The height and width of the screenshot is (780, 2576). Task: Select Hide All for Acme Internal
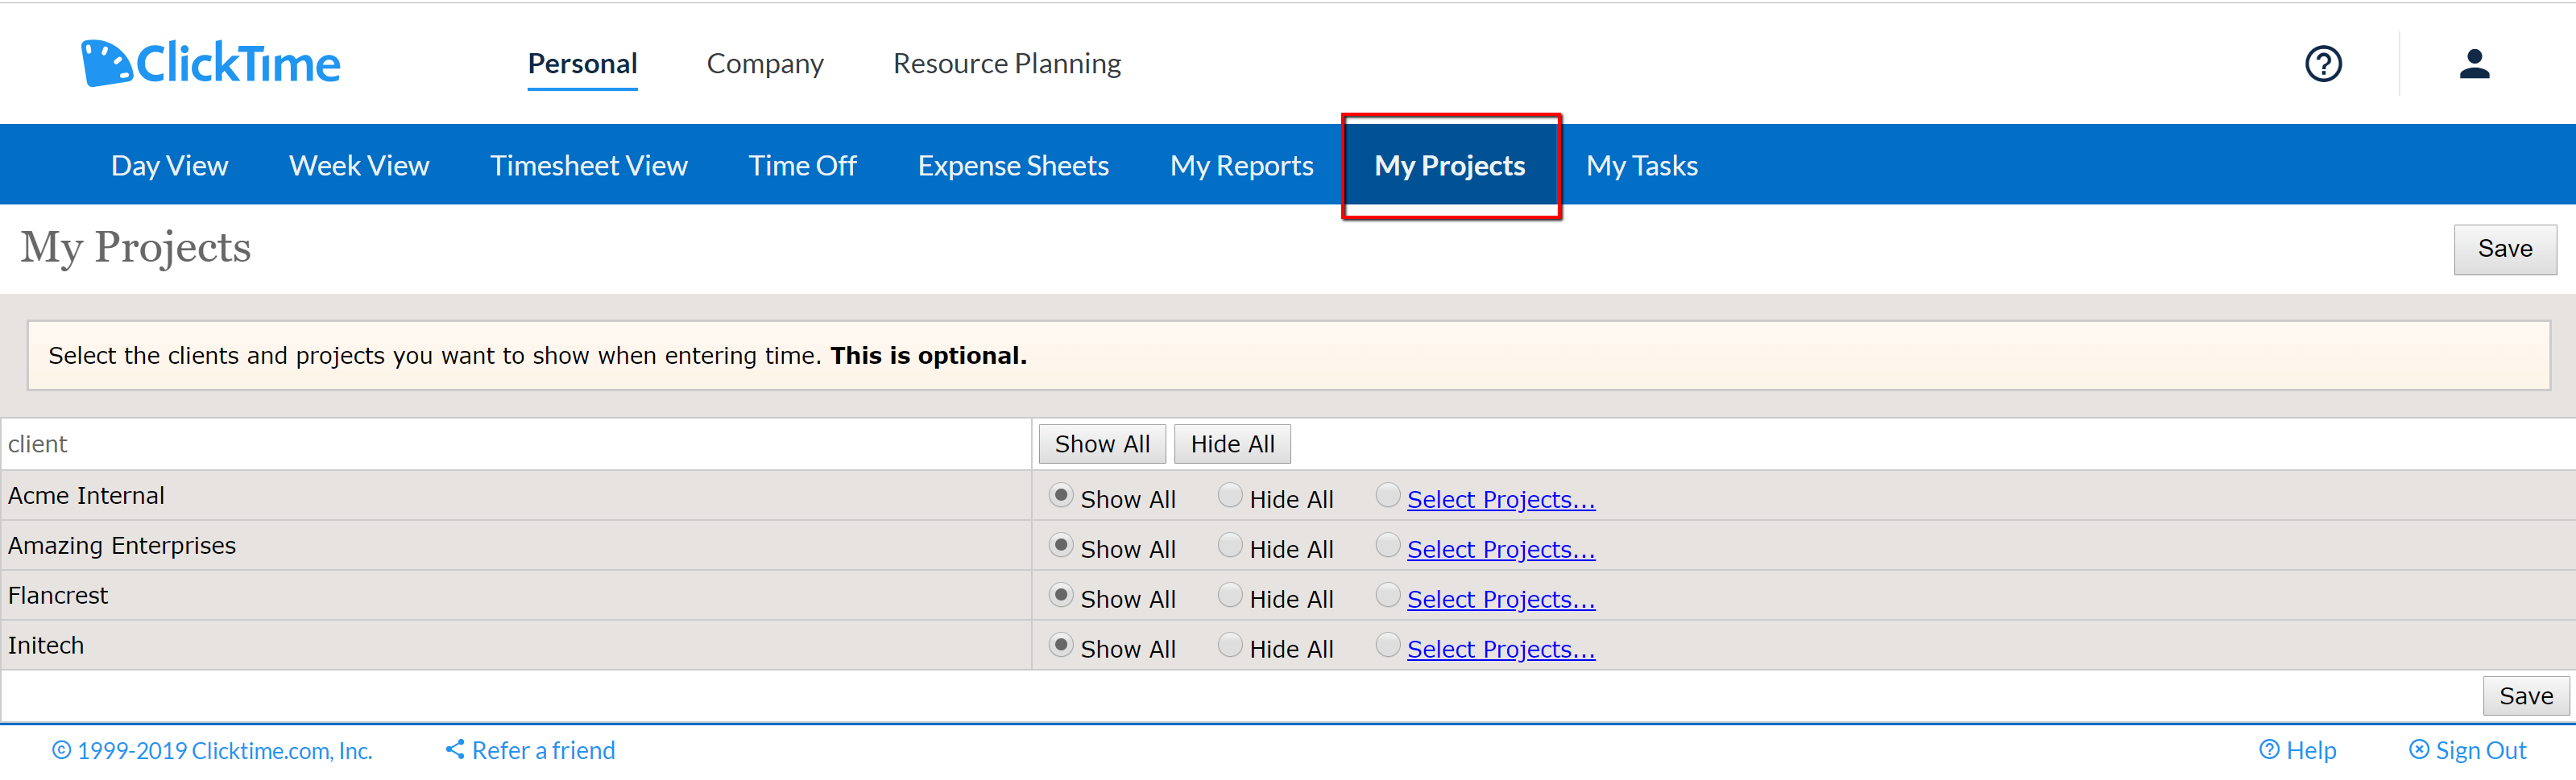pyautogui.click(x=1230, y=495)
